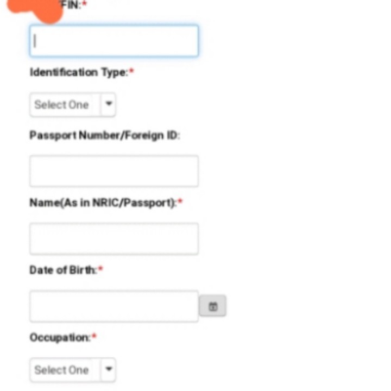Click the red asterisk beside Identification Type

(131, 72)
